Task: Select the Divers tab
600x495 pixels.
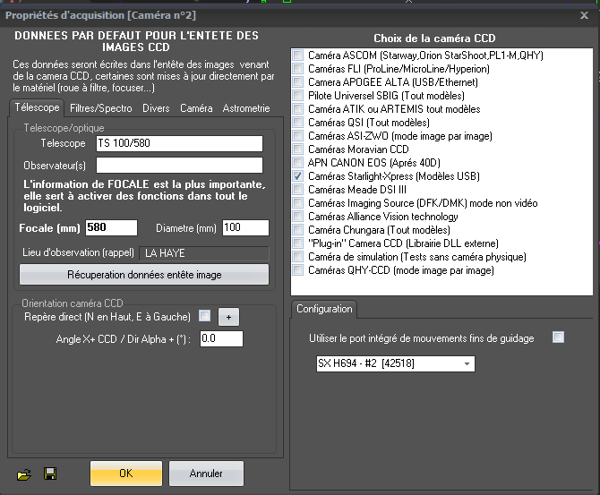Action: pos(158,108)
